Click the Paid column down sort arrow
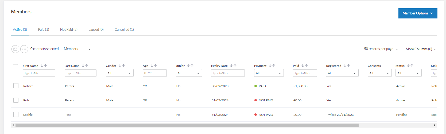The height and width of the screenshot is (134, 446). click(x=303, y=66)
